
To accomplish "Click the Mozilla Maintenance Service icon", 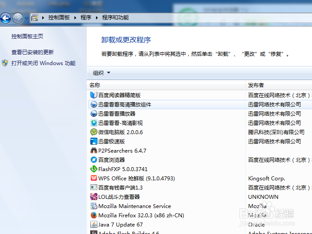I will coord(94,206).
